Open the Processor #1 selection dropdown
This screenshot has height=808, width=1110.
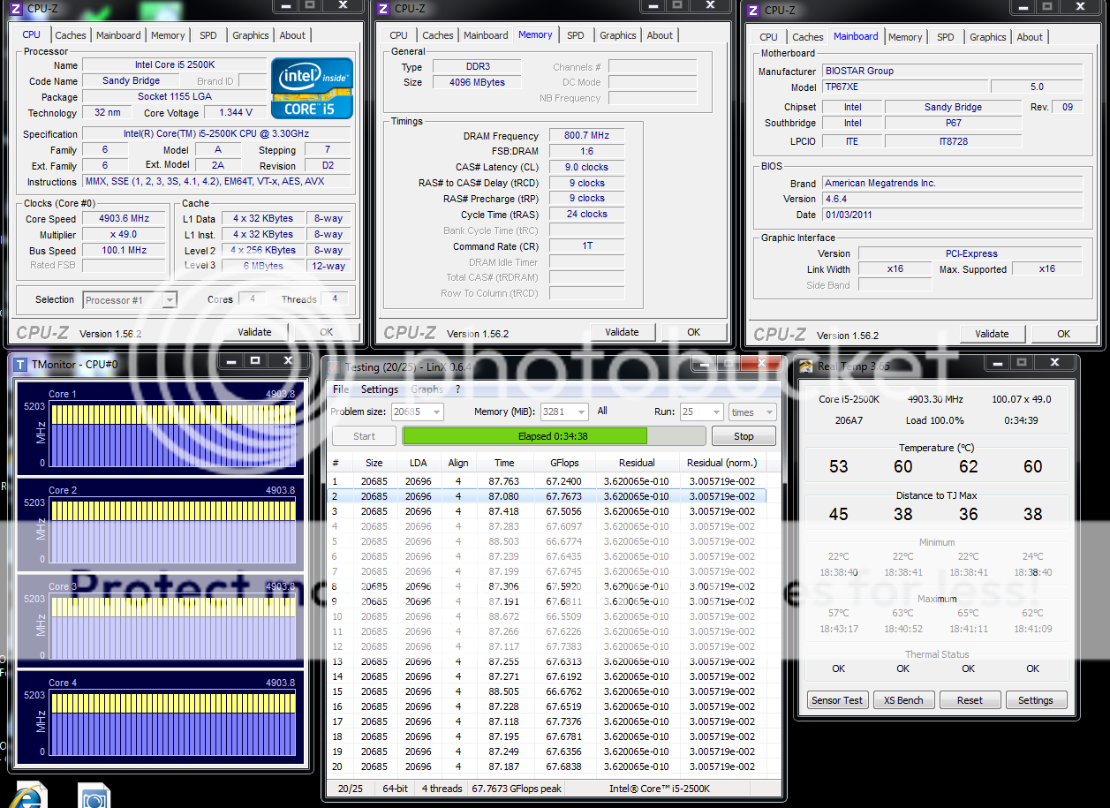click(130, 300)
